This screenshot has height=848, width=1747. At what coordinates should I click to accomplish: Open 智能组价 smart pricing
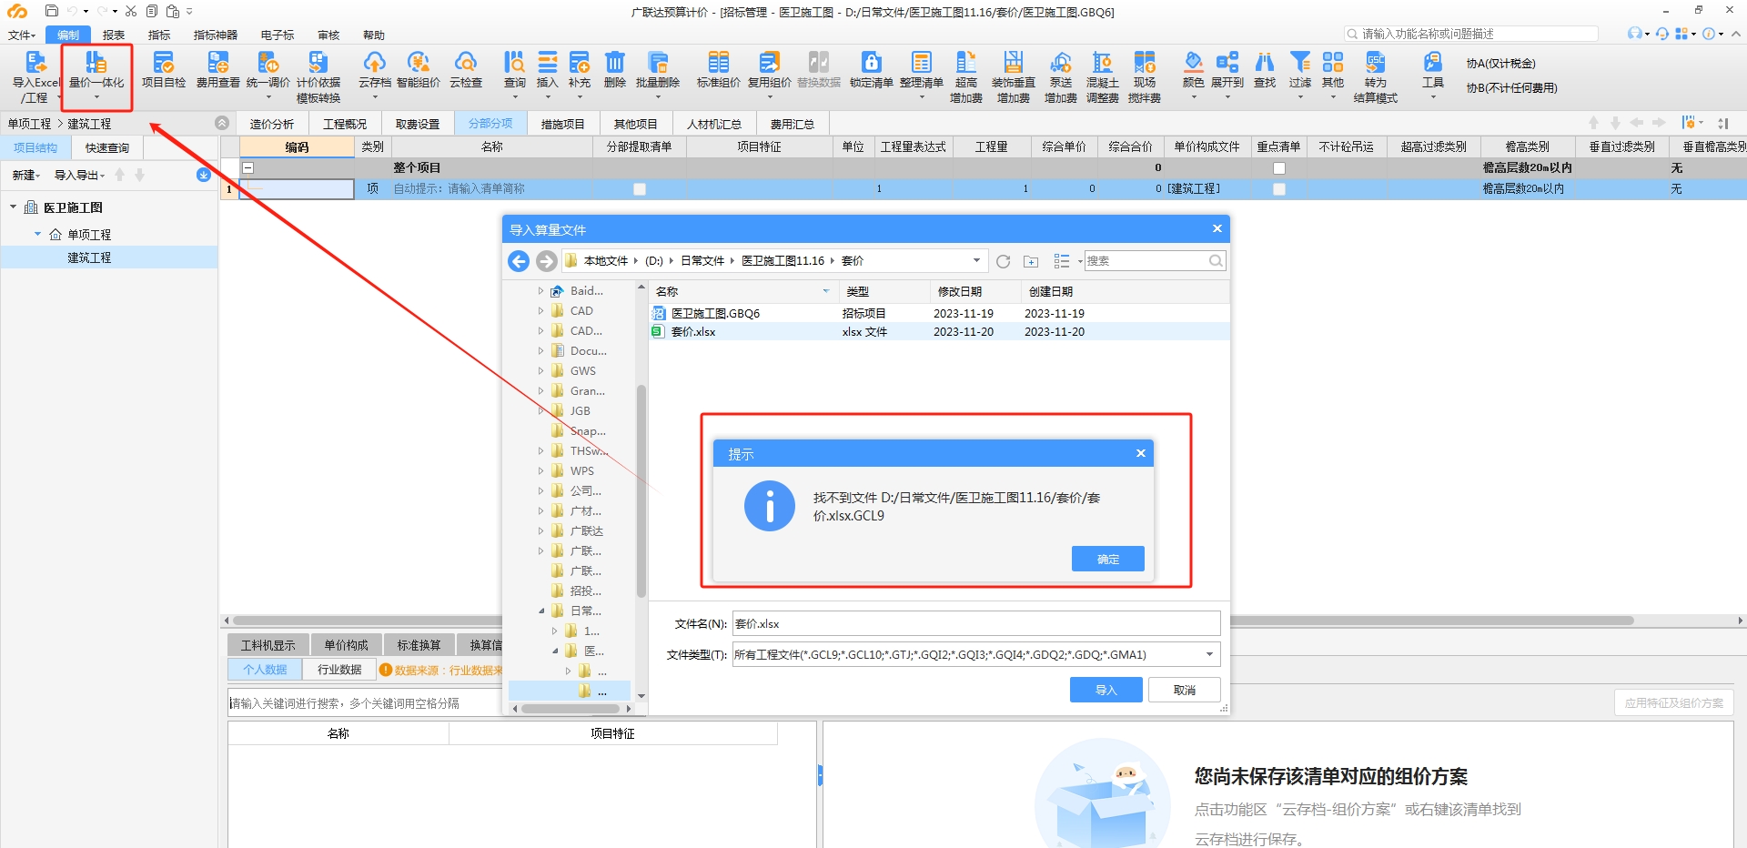419,70
